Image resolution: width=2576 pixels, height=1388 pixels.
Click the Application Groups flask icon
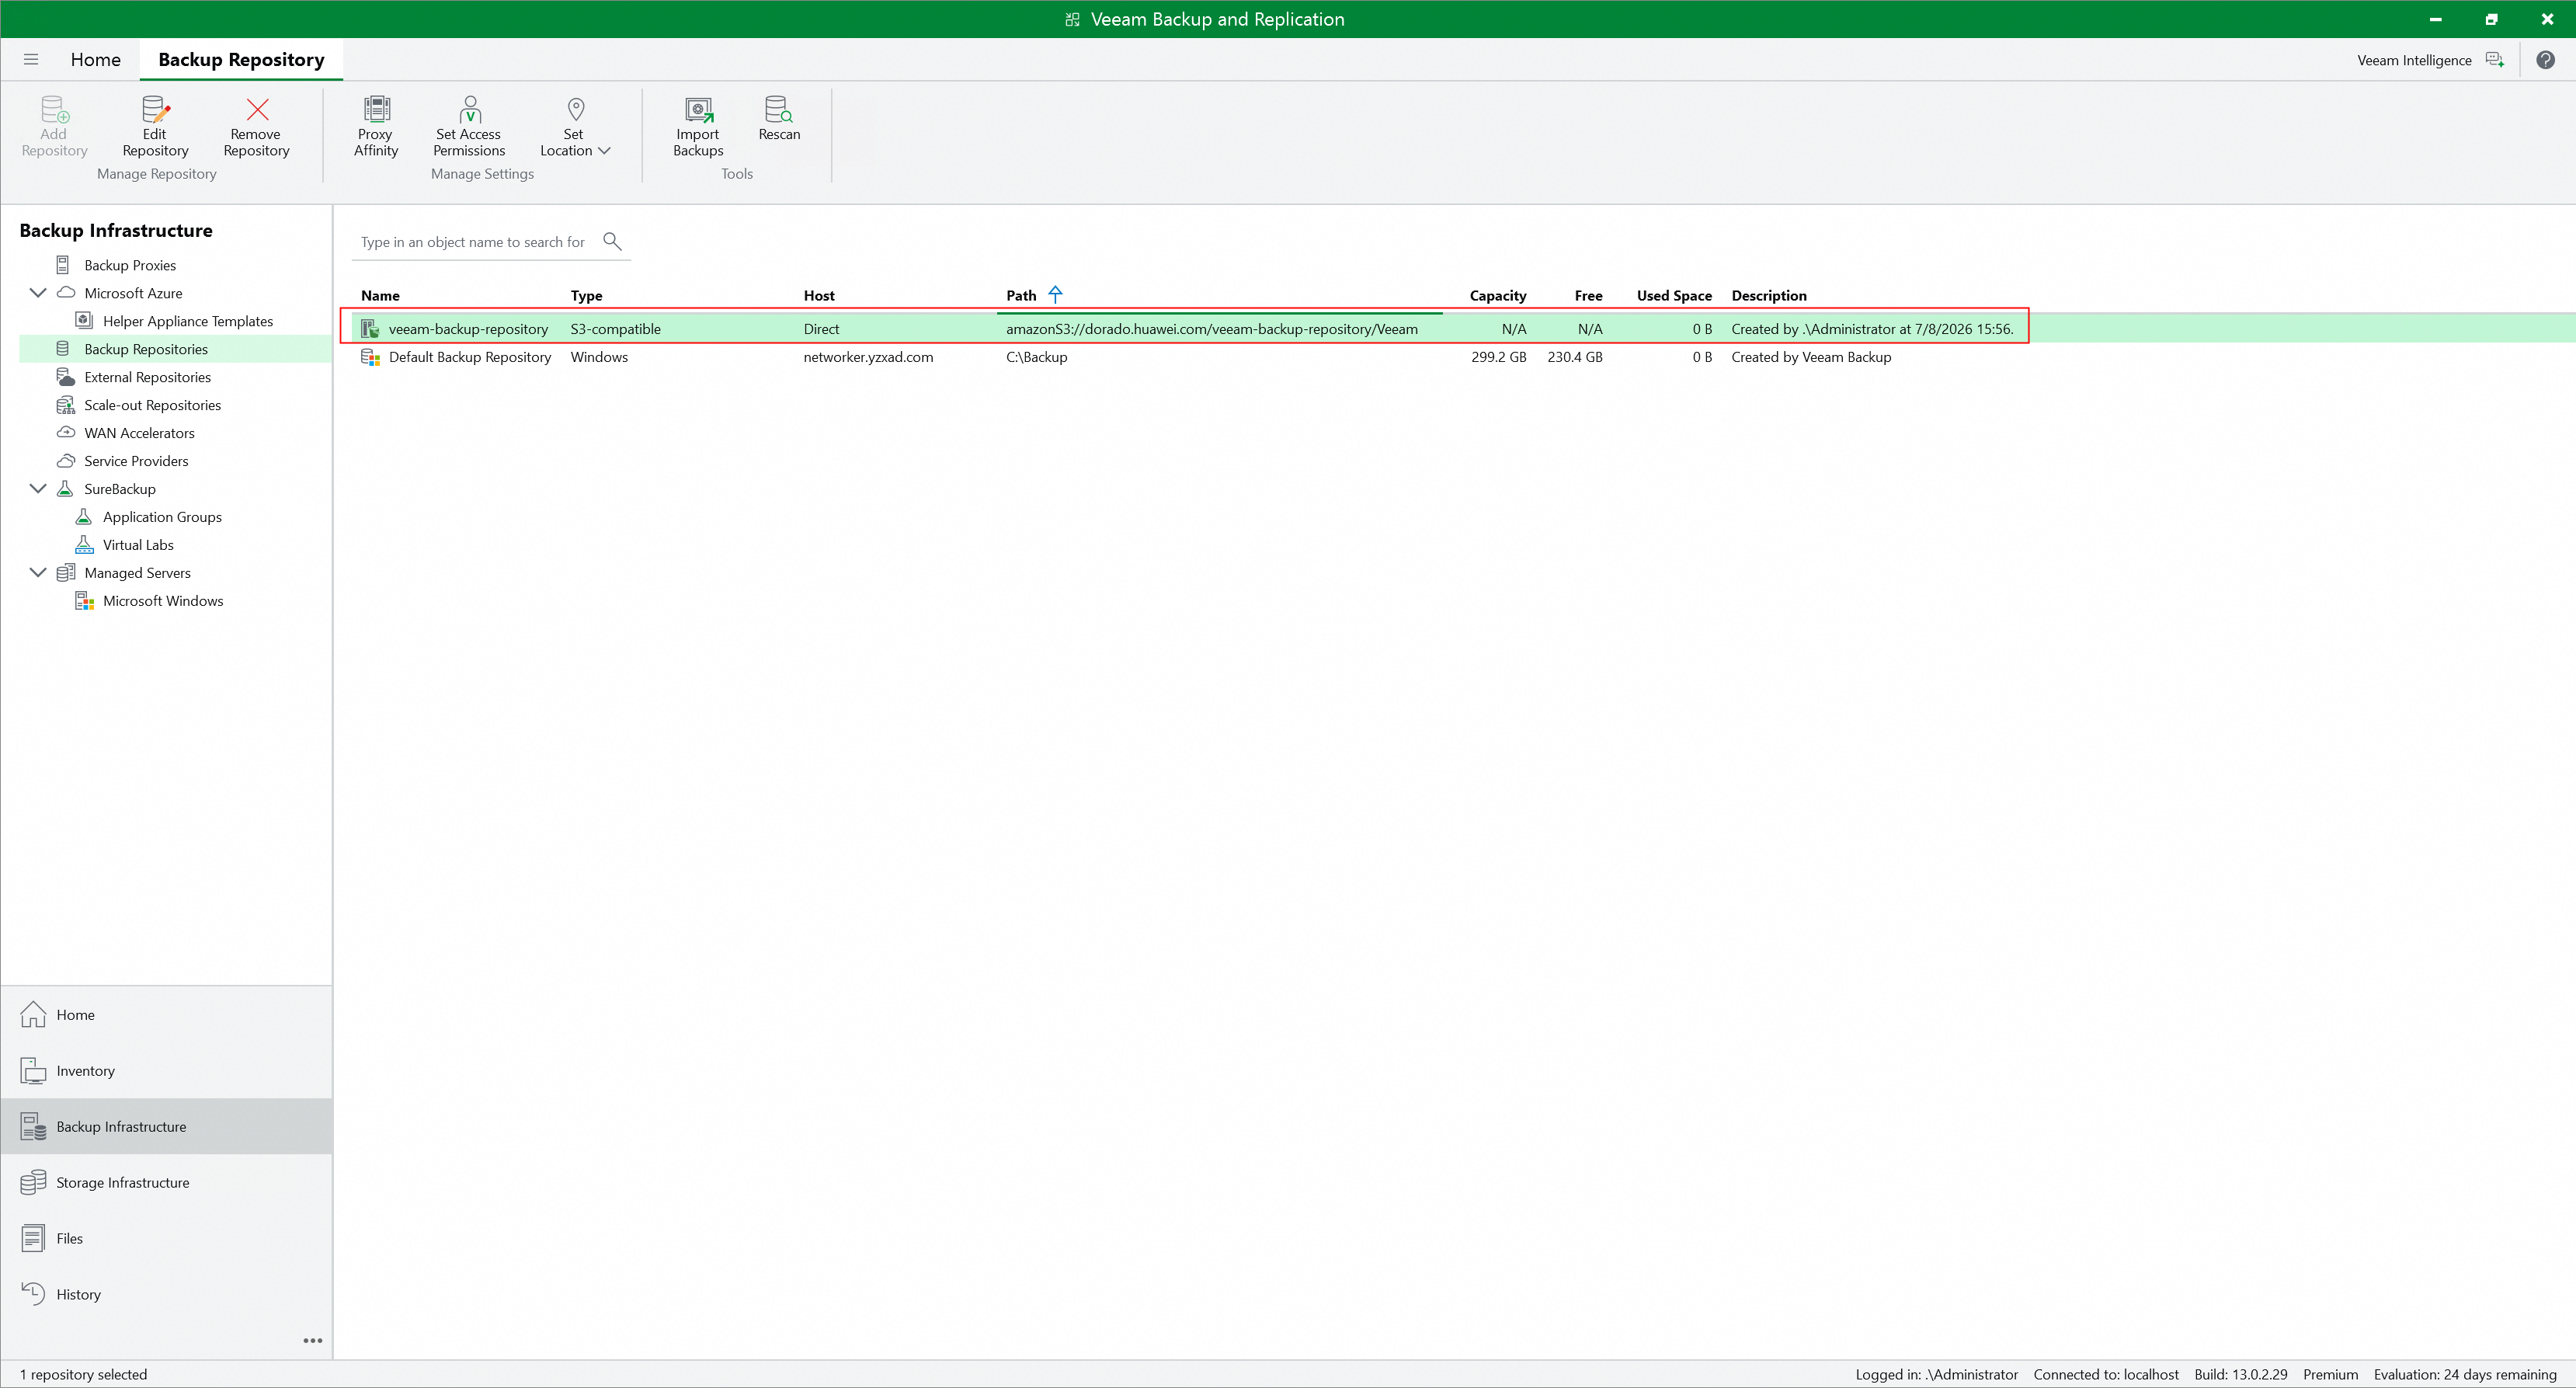click(x=84, y=517)
